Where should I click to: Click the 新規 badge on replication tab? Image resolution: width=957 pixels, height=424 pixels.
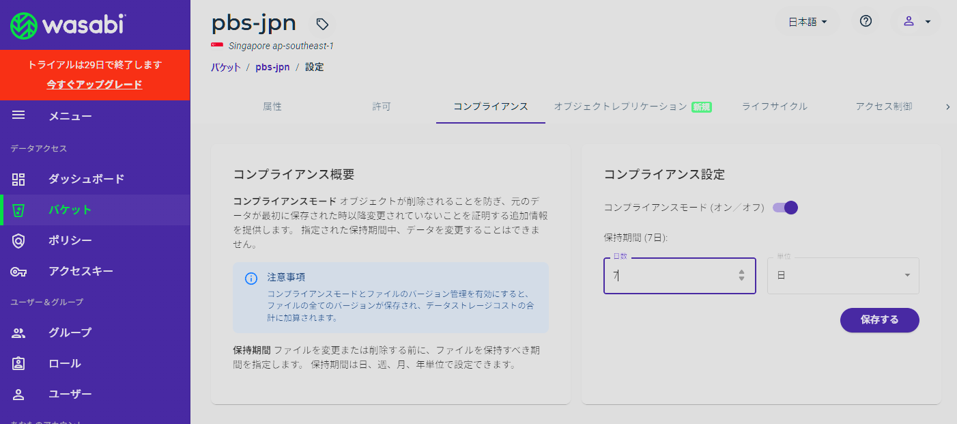point(702,107)
